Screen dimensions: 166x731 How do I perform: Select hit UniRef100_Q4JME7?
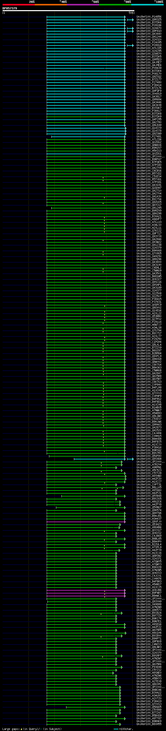[x=149, y=62]
